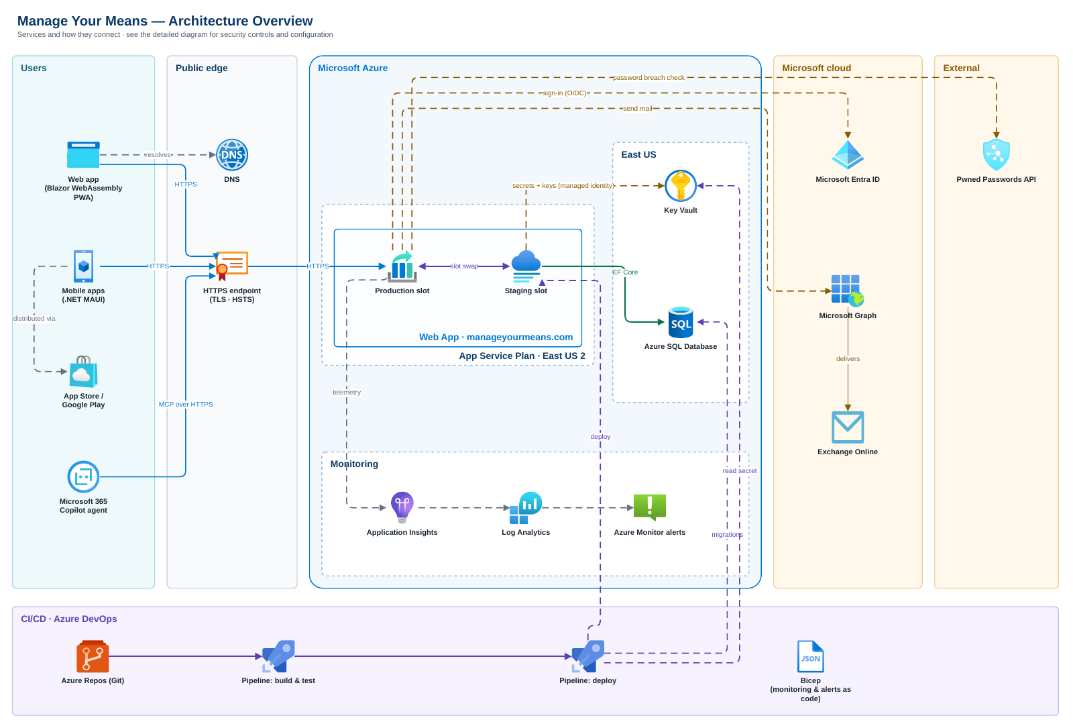Select the Exchange Online envelope icon
Image resolution: width=1073 pixels, height=726 pixels.
(x=848, y=427)
